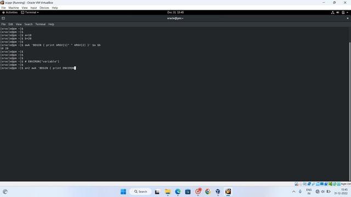Click the GNOME volume icon in top bar
Screen dimensions: 351x197
pyautogui.click(x=338, y=13)
